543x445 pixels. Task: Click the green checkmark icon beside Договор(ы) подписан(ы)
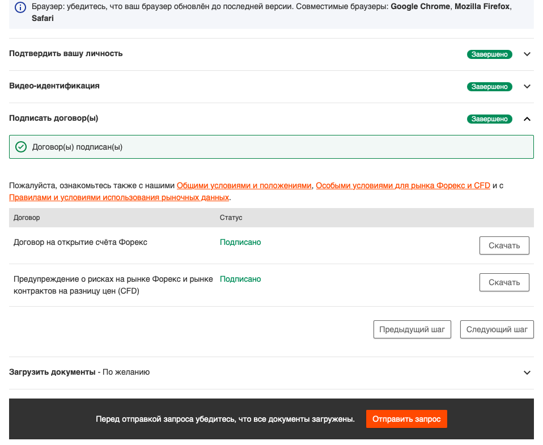pos(21,147)
